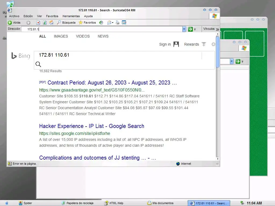Expand address dropdown in background browser window

point(231,61)
